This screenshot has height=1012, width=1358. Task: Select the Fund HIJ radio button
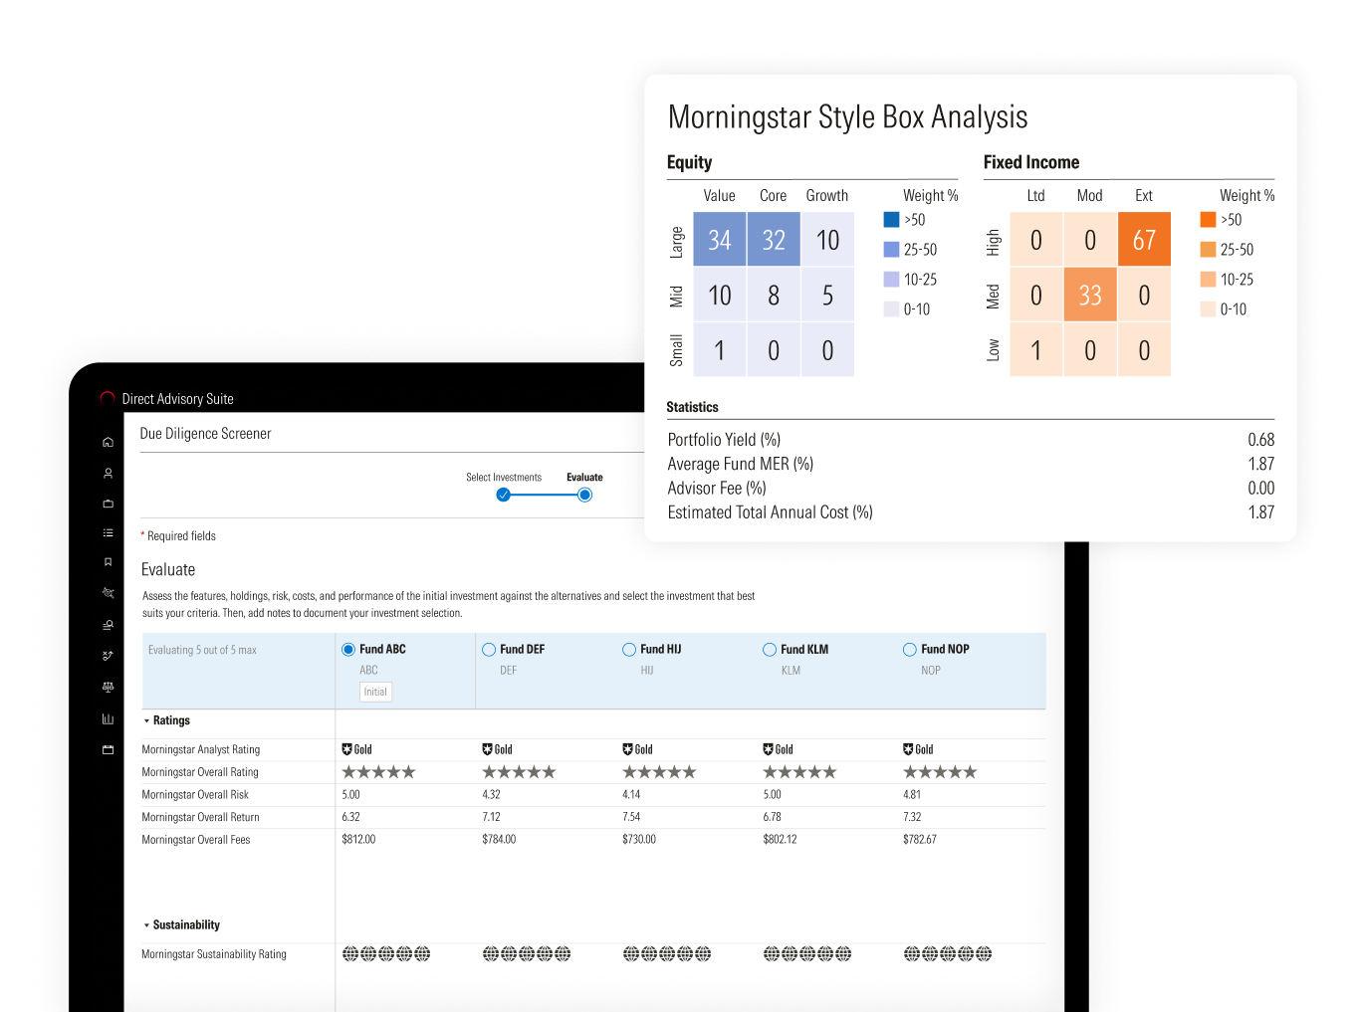coord(629,650)
